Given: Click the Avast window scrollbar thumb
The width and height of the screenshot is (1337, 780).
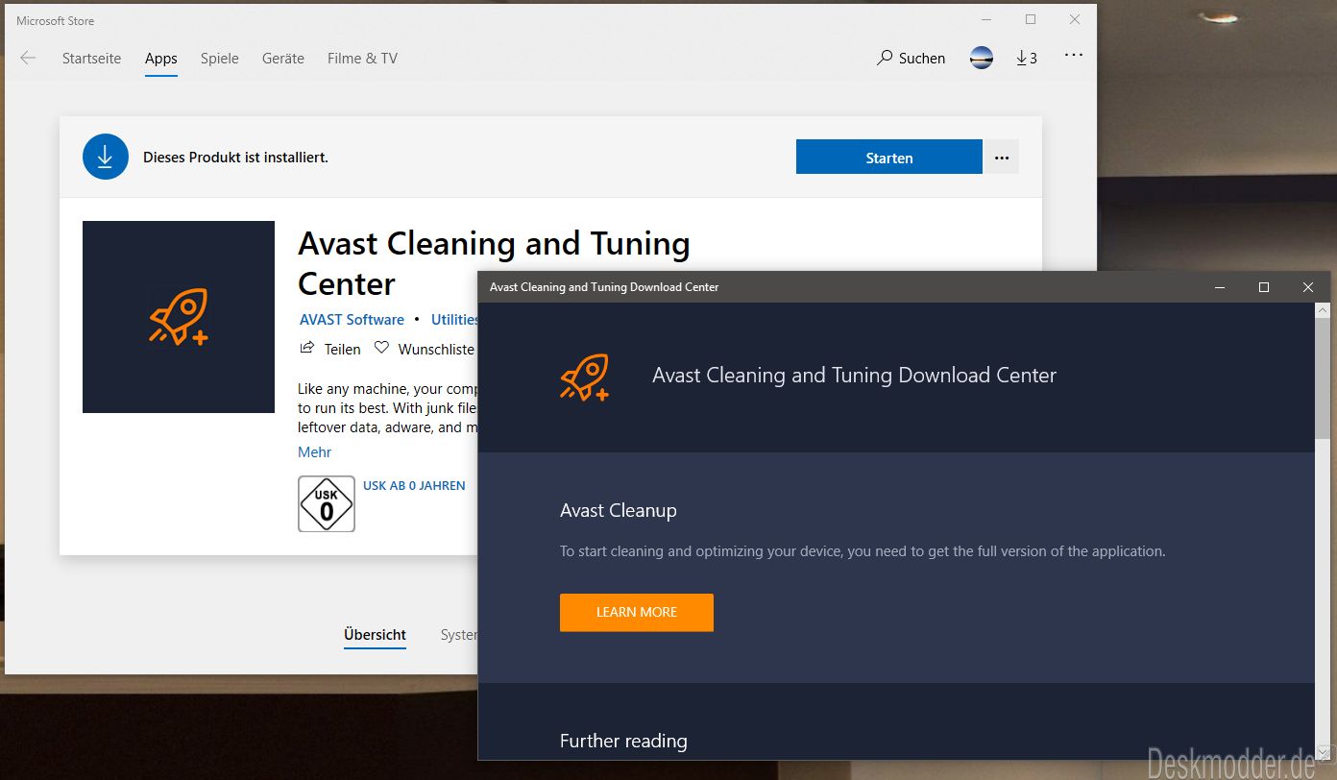Looking at the screenshot, I should click(1323, 377).
